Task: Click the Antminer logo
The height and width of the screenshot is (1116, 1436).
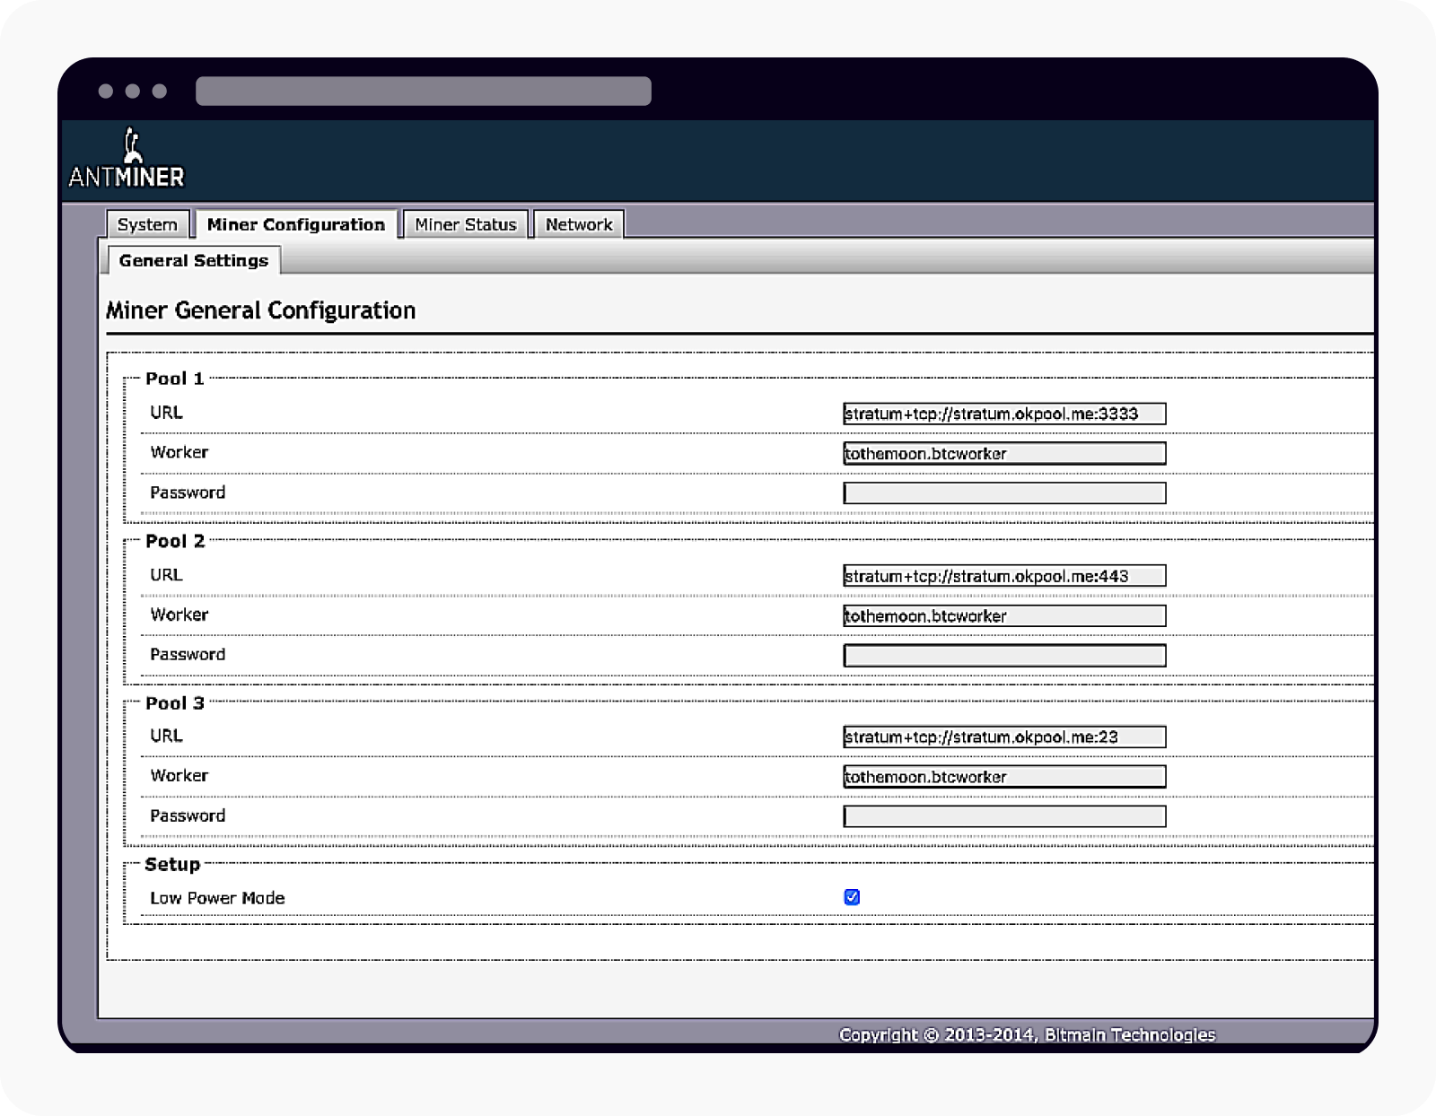Action: pos(127,160)
